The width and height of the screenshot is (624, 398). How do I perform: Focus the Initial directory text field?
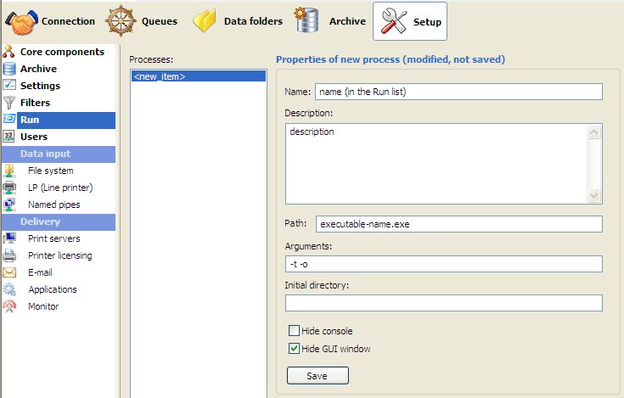443,303
